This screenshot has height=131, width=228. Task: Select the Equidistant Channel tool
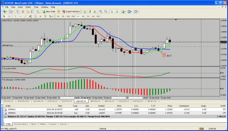coord(30,16)
